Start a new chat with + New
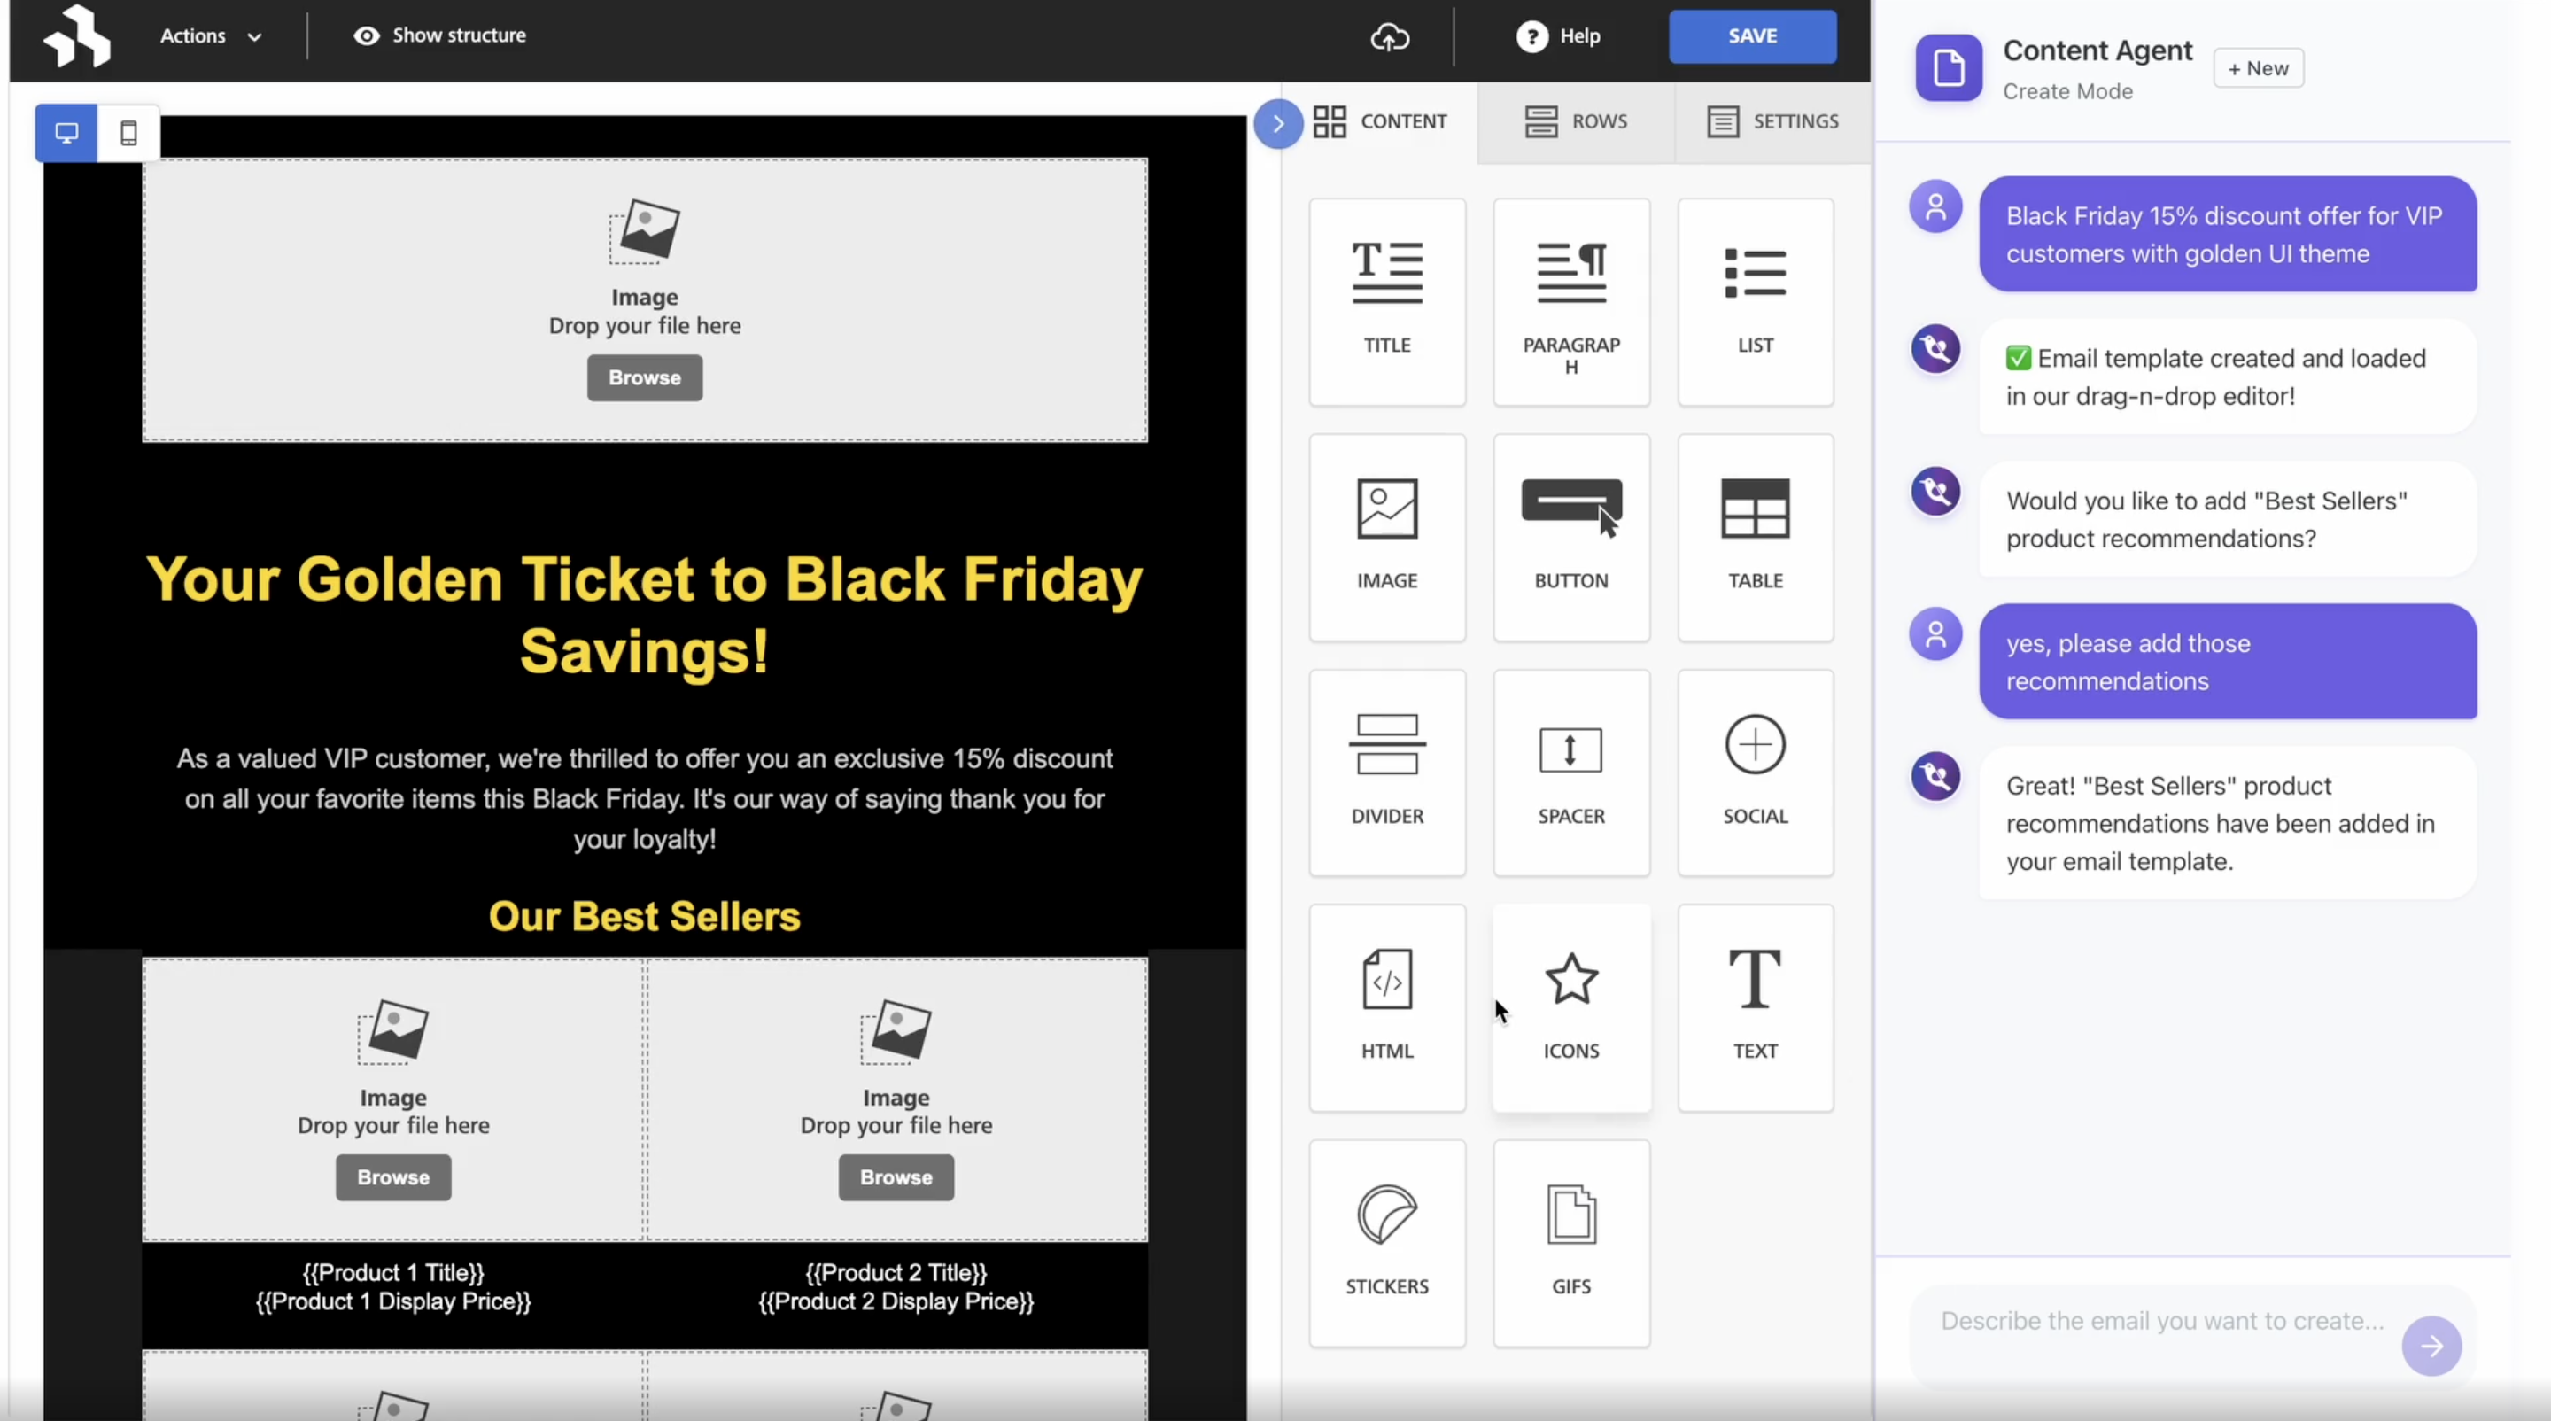This screenshot has width=2551, height=1421. (x=2258, y=68)
